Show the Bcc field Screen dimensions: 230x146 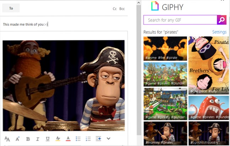click(122, 9)
